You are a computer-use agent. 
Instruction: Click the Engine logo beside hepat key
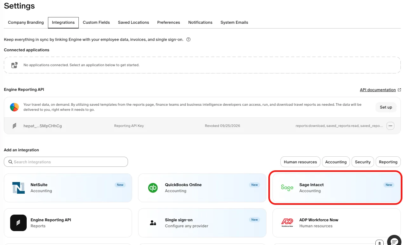click(14, 126)
